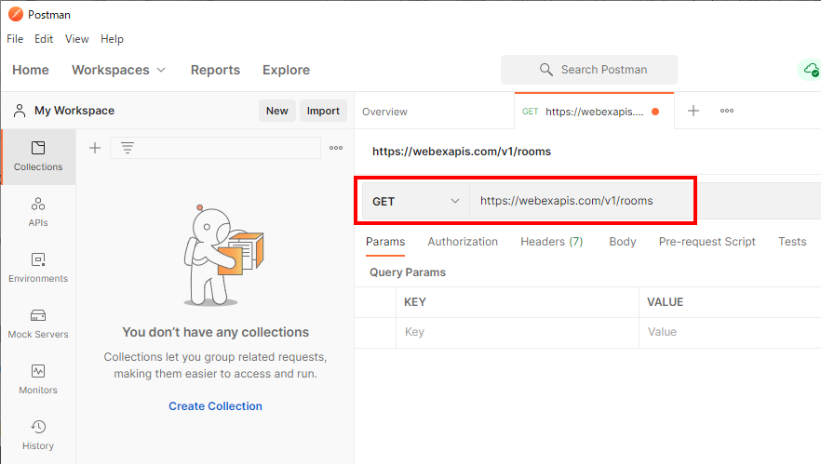Click the request name https://webexapis.com/v1/rooms title

point(462,152)
